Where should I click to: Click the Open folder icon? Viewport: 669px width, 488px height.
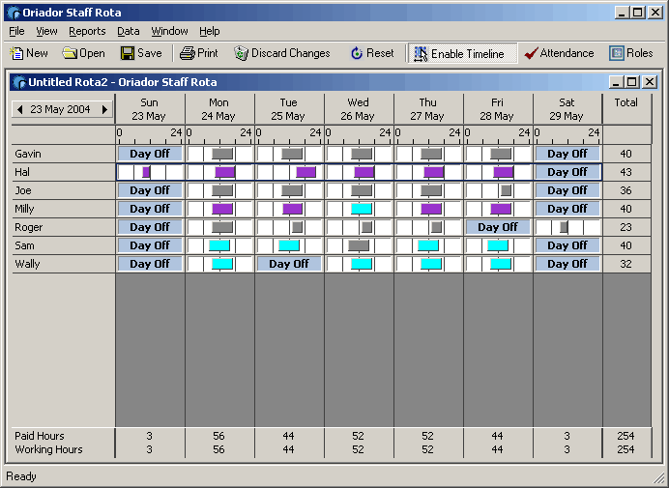click(69, 53)
